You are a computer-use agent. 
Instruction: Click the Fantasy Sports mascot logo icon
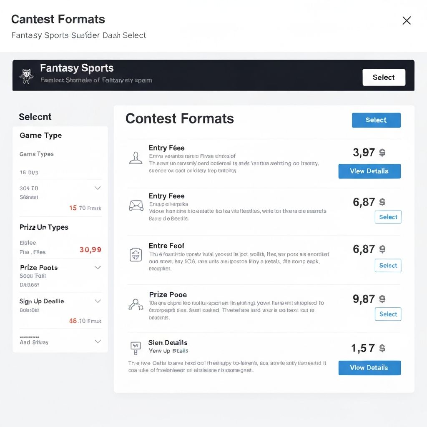[26, 75]
